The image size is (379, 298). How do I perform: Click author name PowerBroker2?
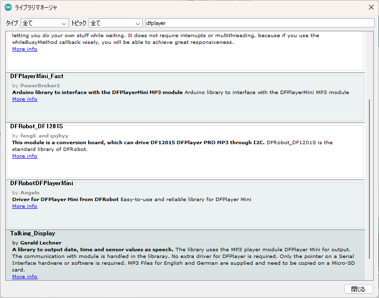tap(40, 85)
